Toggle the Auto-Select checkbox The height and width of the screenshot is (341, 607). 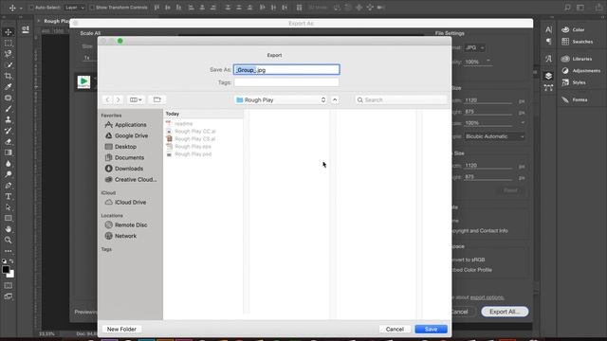pyautogui.click(x=31, y=8)
